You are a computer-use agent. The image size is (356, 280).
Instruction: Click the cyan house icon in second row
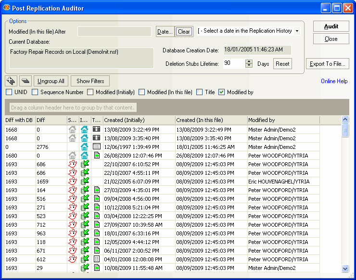[85, 138]
